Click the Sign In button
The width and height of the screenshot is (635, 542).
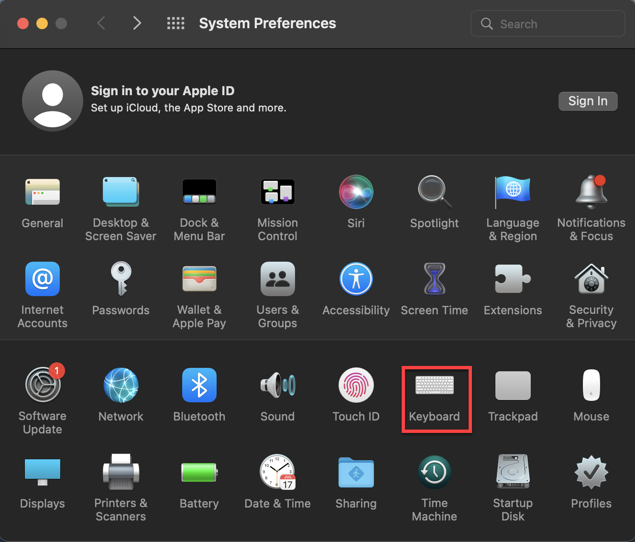588,101
